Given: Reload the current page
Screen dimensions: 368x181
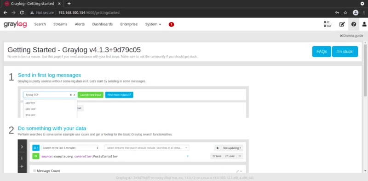Looking at the screenshot, I should (22, 13).
